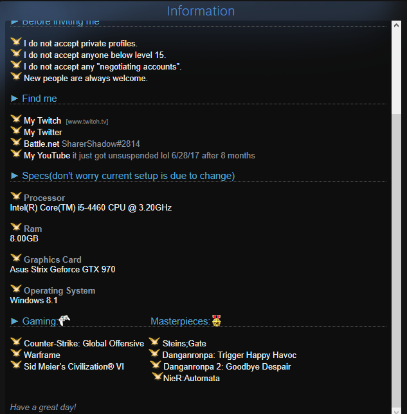Image resolution: width=407 pixels, height=414 pixels.
Task: Click Danganronpa 2: Goodbye Despair entry
Action: 227,367
